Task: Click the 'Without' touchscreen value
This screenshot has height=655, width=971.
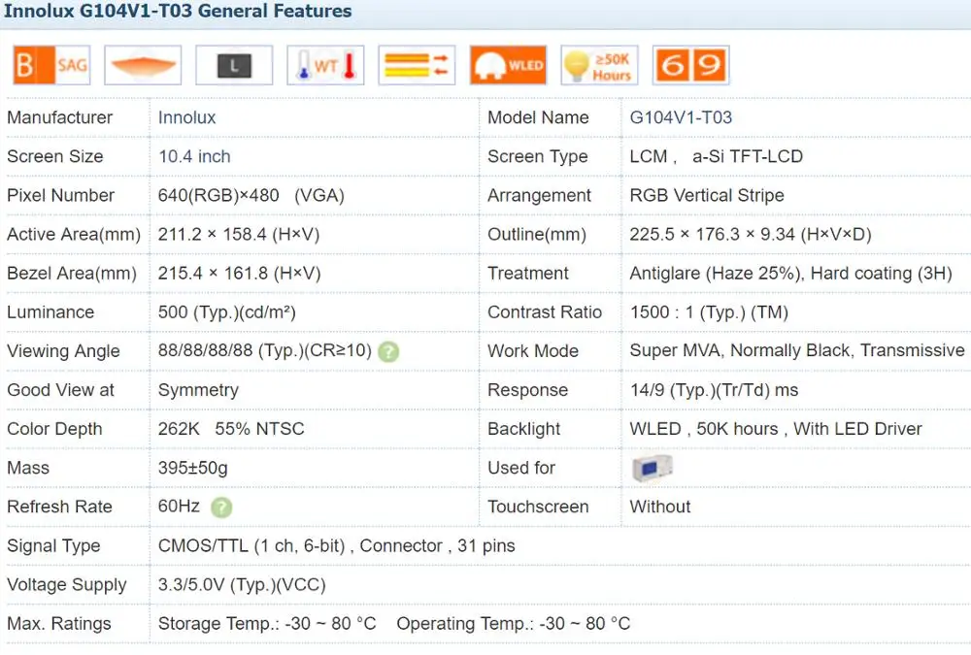Action: 660,508
